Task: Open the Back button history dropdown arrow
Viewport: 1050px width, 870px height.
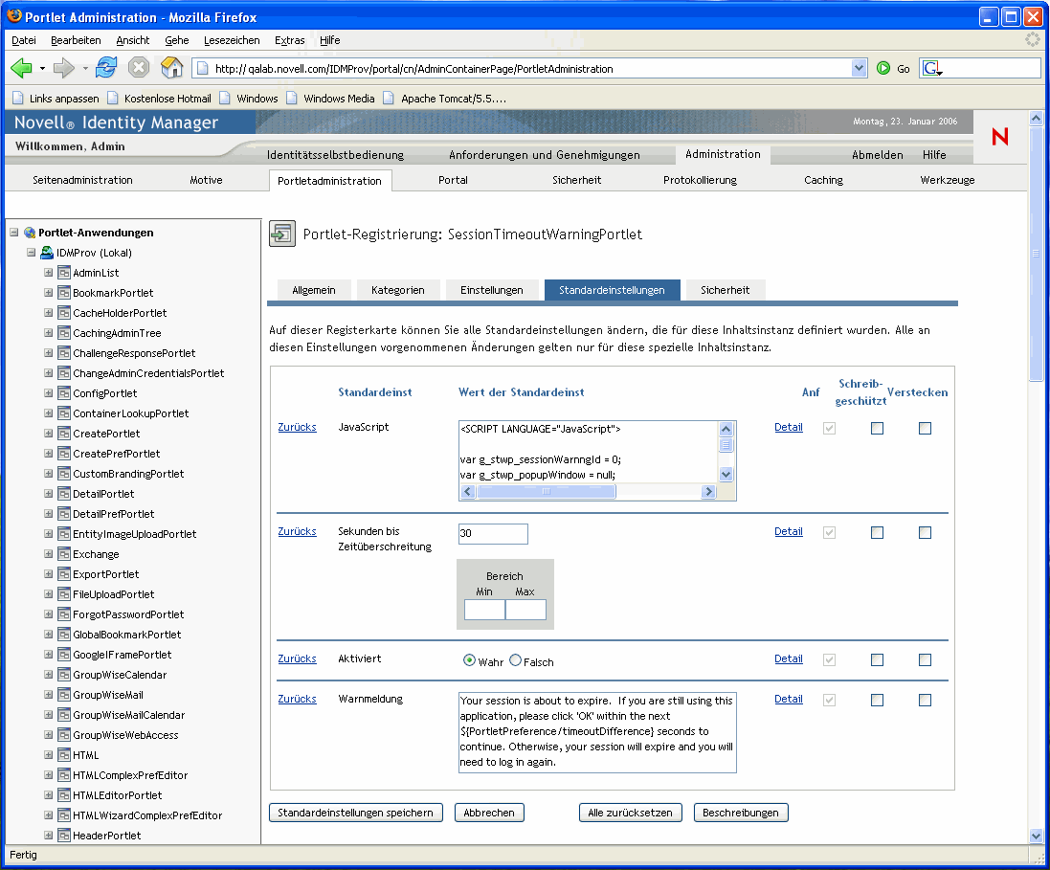Action: point(42,68)
